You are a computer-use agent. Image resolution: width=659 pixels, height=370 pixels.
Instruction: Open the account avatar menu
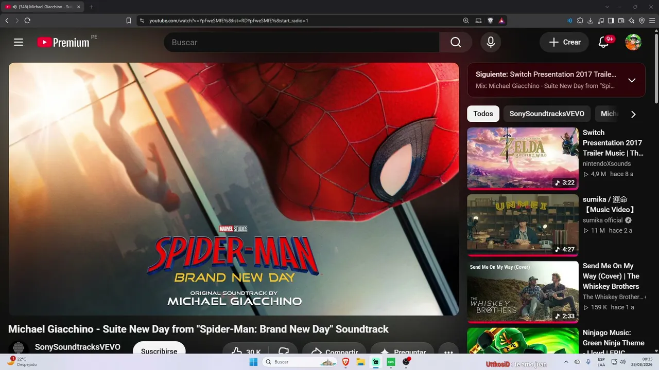tap(633, 42)
